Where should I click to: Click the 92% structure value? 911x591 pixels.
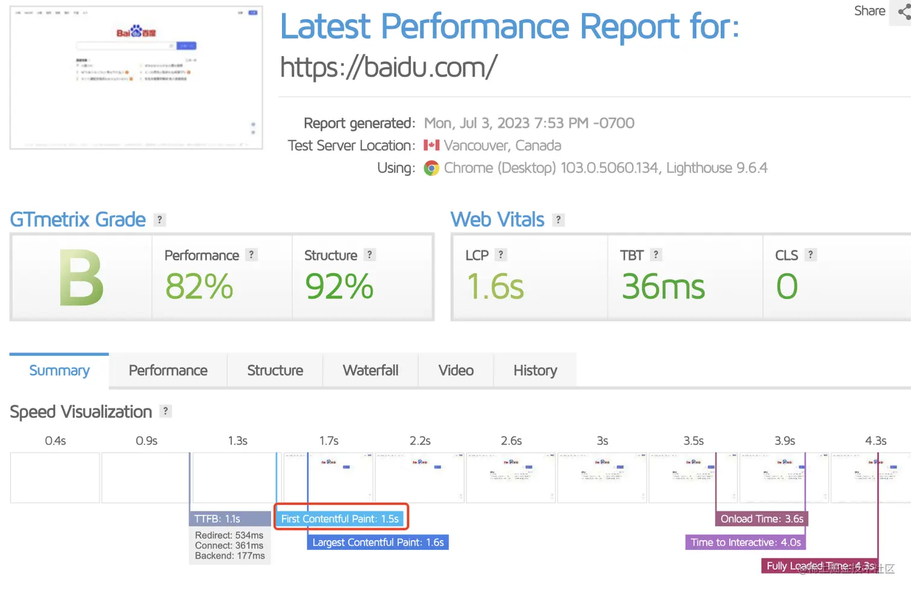pyautogui.click(x=339, y=286)
